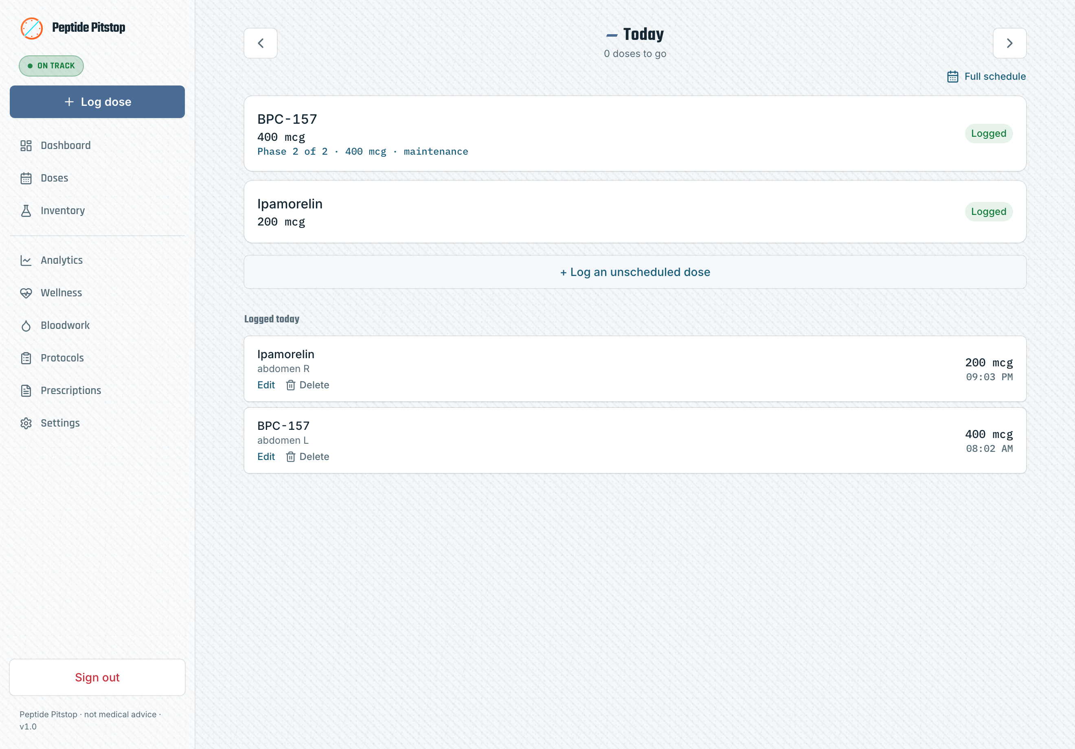The image size is (1075, 749).
Task: Click the Prescriptions document icon
Action: point(26,390)
